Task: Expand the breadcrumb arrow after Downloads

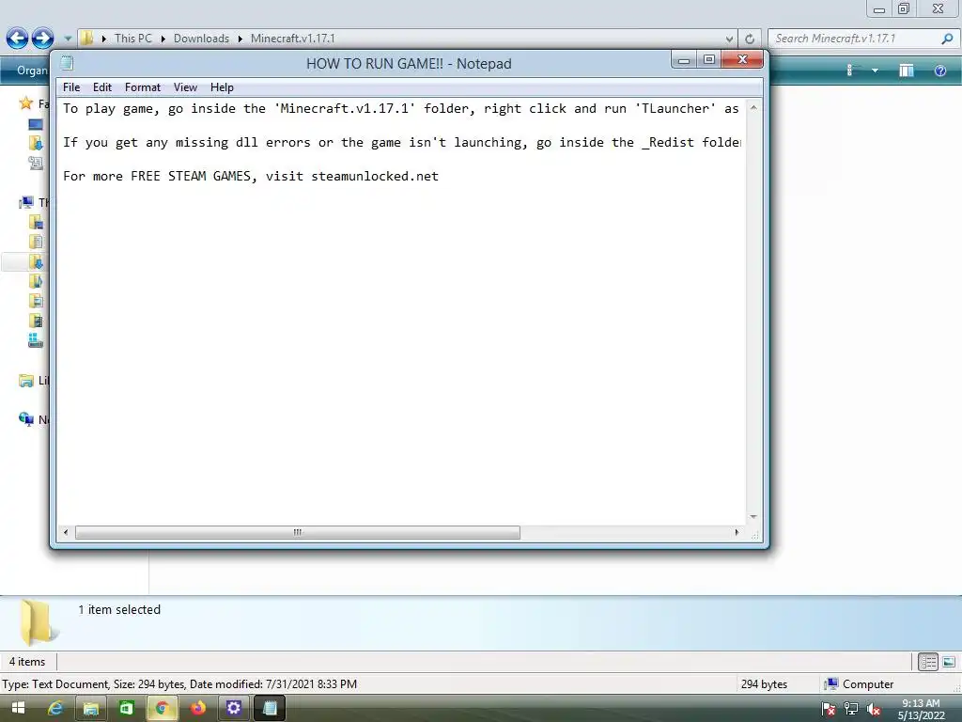Action: tap(240, 39)
